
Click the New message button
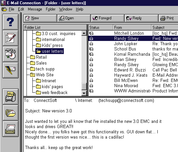click(40, 18)
